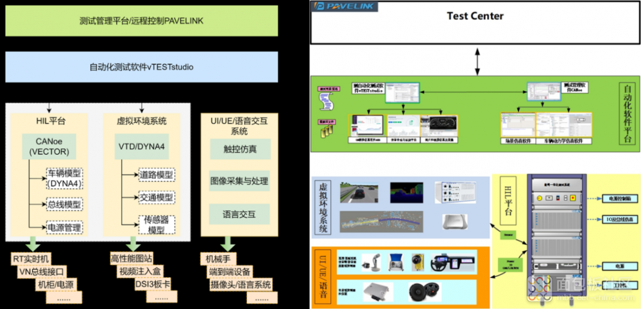Click the VTD/DYNA4 box
Viewport: 641px width, 309px height.
pyautogui.click(x=141, y=147)
